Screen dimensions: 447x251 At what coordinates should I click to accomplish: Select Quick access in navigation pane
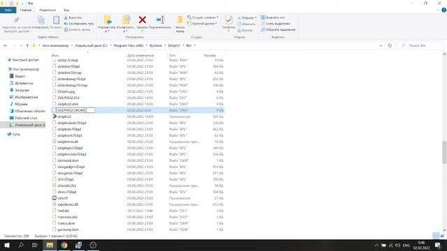click(x=23, y=60)
